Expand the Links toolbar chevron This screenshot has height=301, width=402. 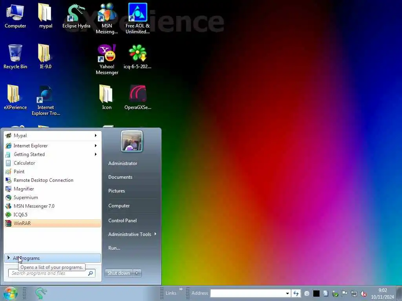[x=181, y=290]
